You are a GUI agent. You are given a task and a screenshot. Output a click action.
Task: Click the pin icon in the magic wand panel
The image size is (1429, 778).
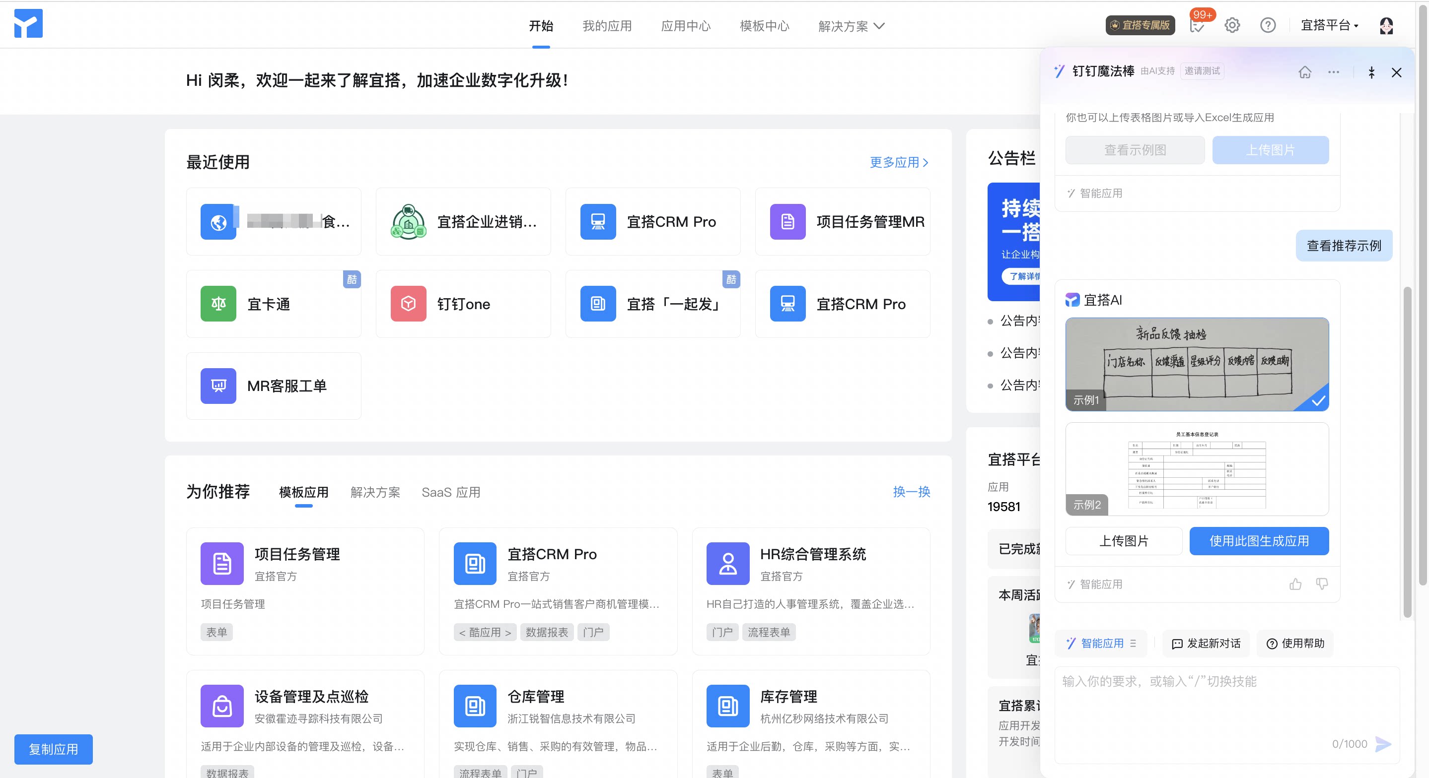click(x=1371, y=72)
